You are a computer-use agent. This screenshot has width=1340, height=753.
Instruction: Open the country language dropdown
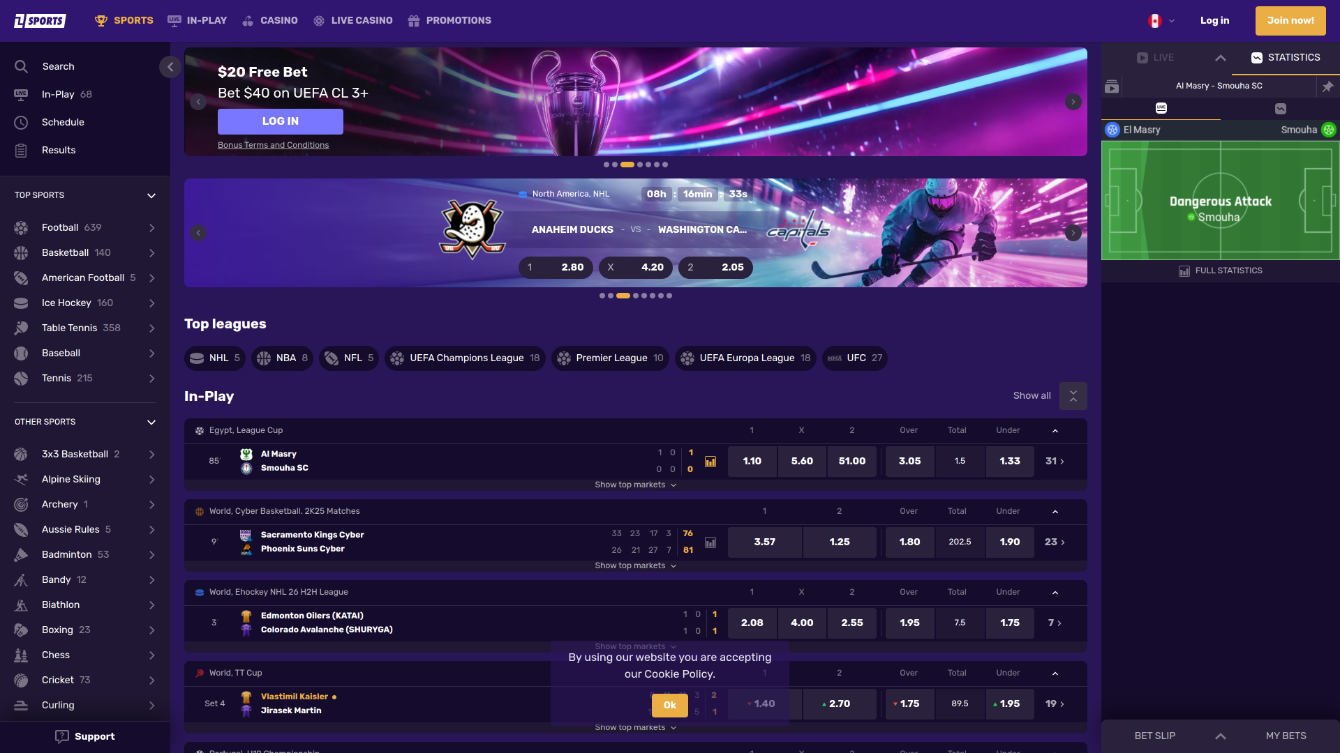pos(1162,21)
